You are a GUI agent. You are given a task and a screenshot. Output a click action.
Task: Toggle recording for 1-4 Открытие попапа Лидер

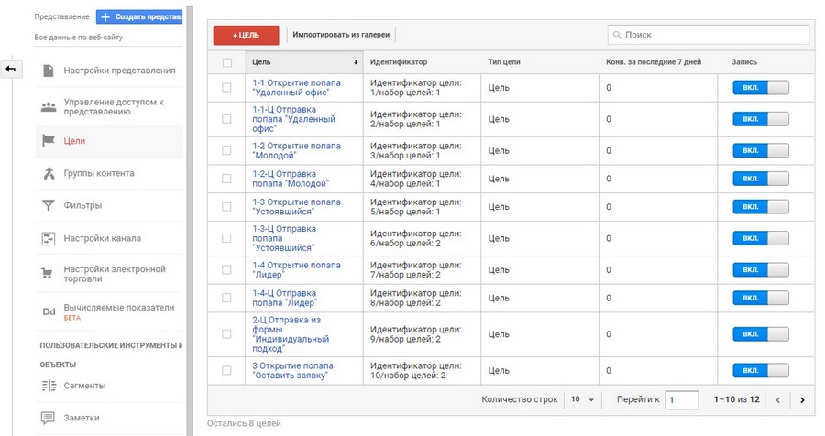point(761,270)
